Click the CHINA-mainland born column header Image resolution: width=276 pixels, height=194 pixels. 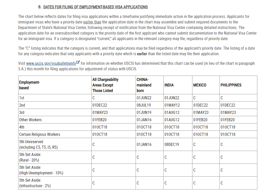click(x=144, y=85)
